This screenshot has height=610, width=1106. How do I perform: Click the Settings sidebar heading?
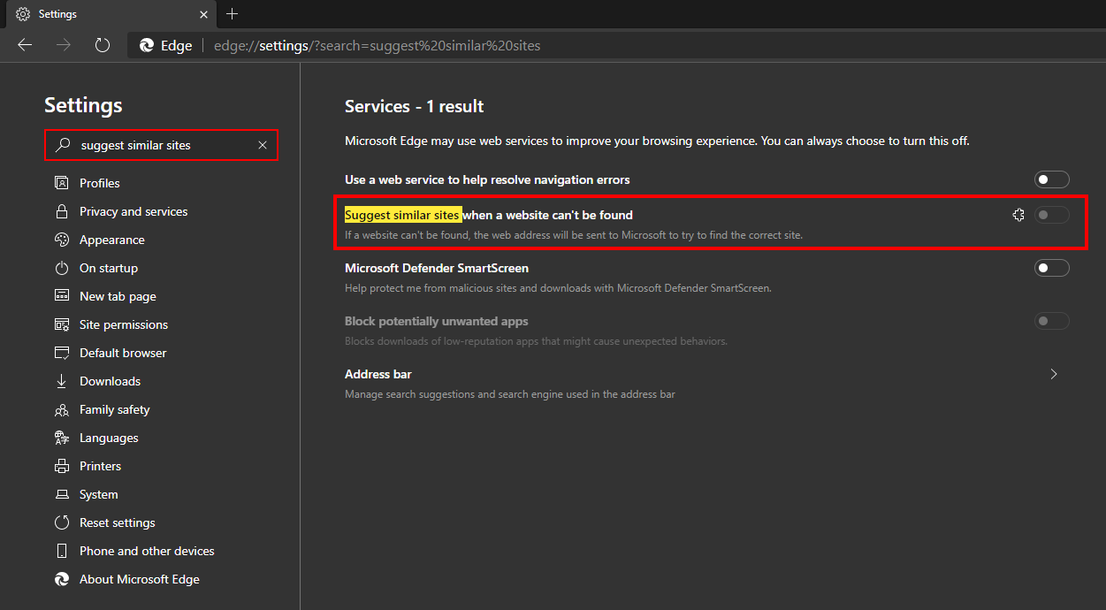point(83,105)
